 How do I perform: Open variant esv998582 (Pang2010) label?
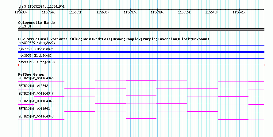click(37, 62)
